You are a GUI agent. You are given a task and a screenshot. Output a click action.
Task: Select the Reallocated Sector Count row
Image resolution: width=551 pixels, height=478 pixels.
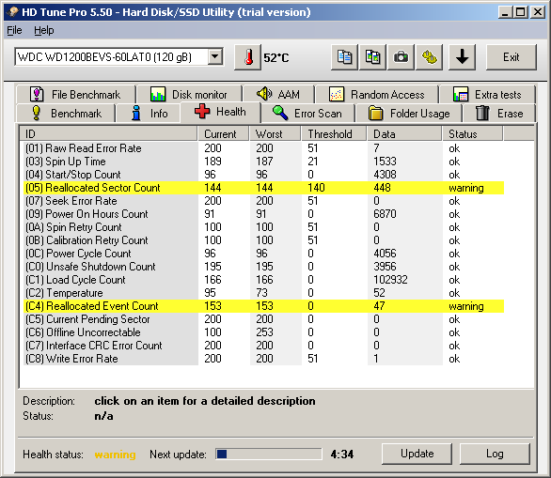pyautogui.click(x=263, y=188)
